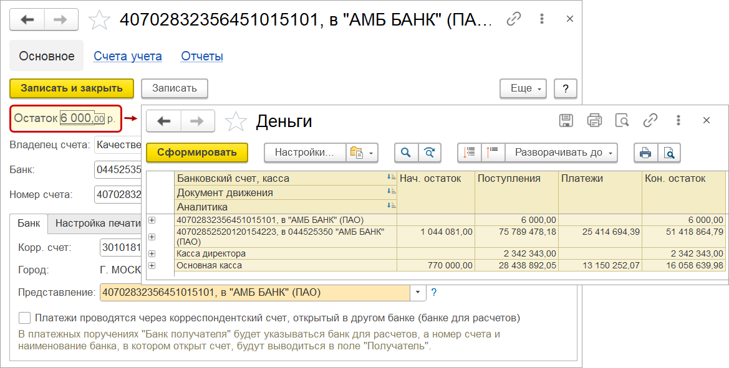Click help question mark next to Представление

pos(434,293)
